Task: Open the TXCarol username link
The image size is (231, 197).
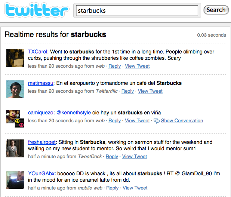Action: click(x=38, y=52)
